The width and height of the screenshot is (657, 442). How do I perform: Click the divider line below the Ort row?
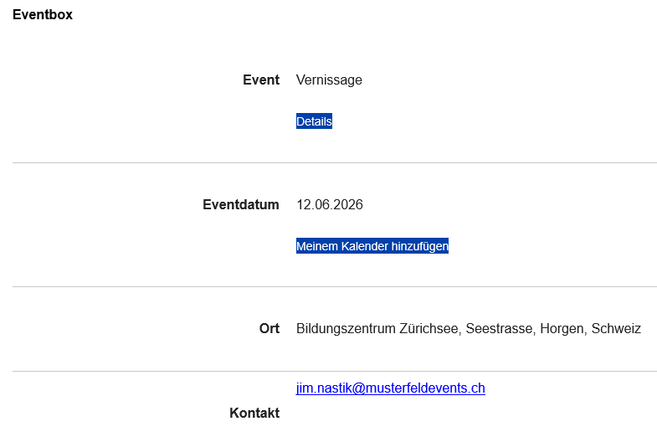click(335, 371)
